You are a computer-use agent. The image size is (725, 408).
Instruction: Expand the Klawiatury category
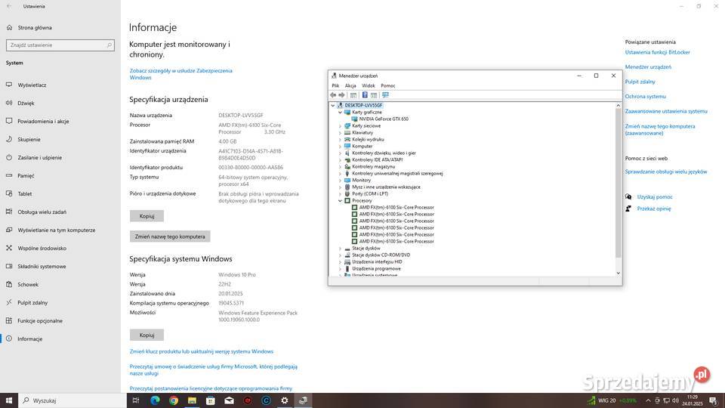tap(341, 133)
